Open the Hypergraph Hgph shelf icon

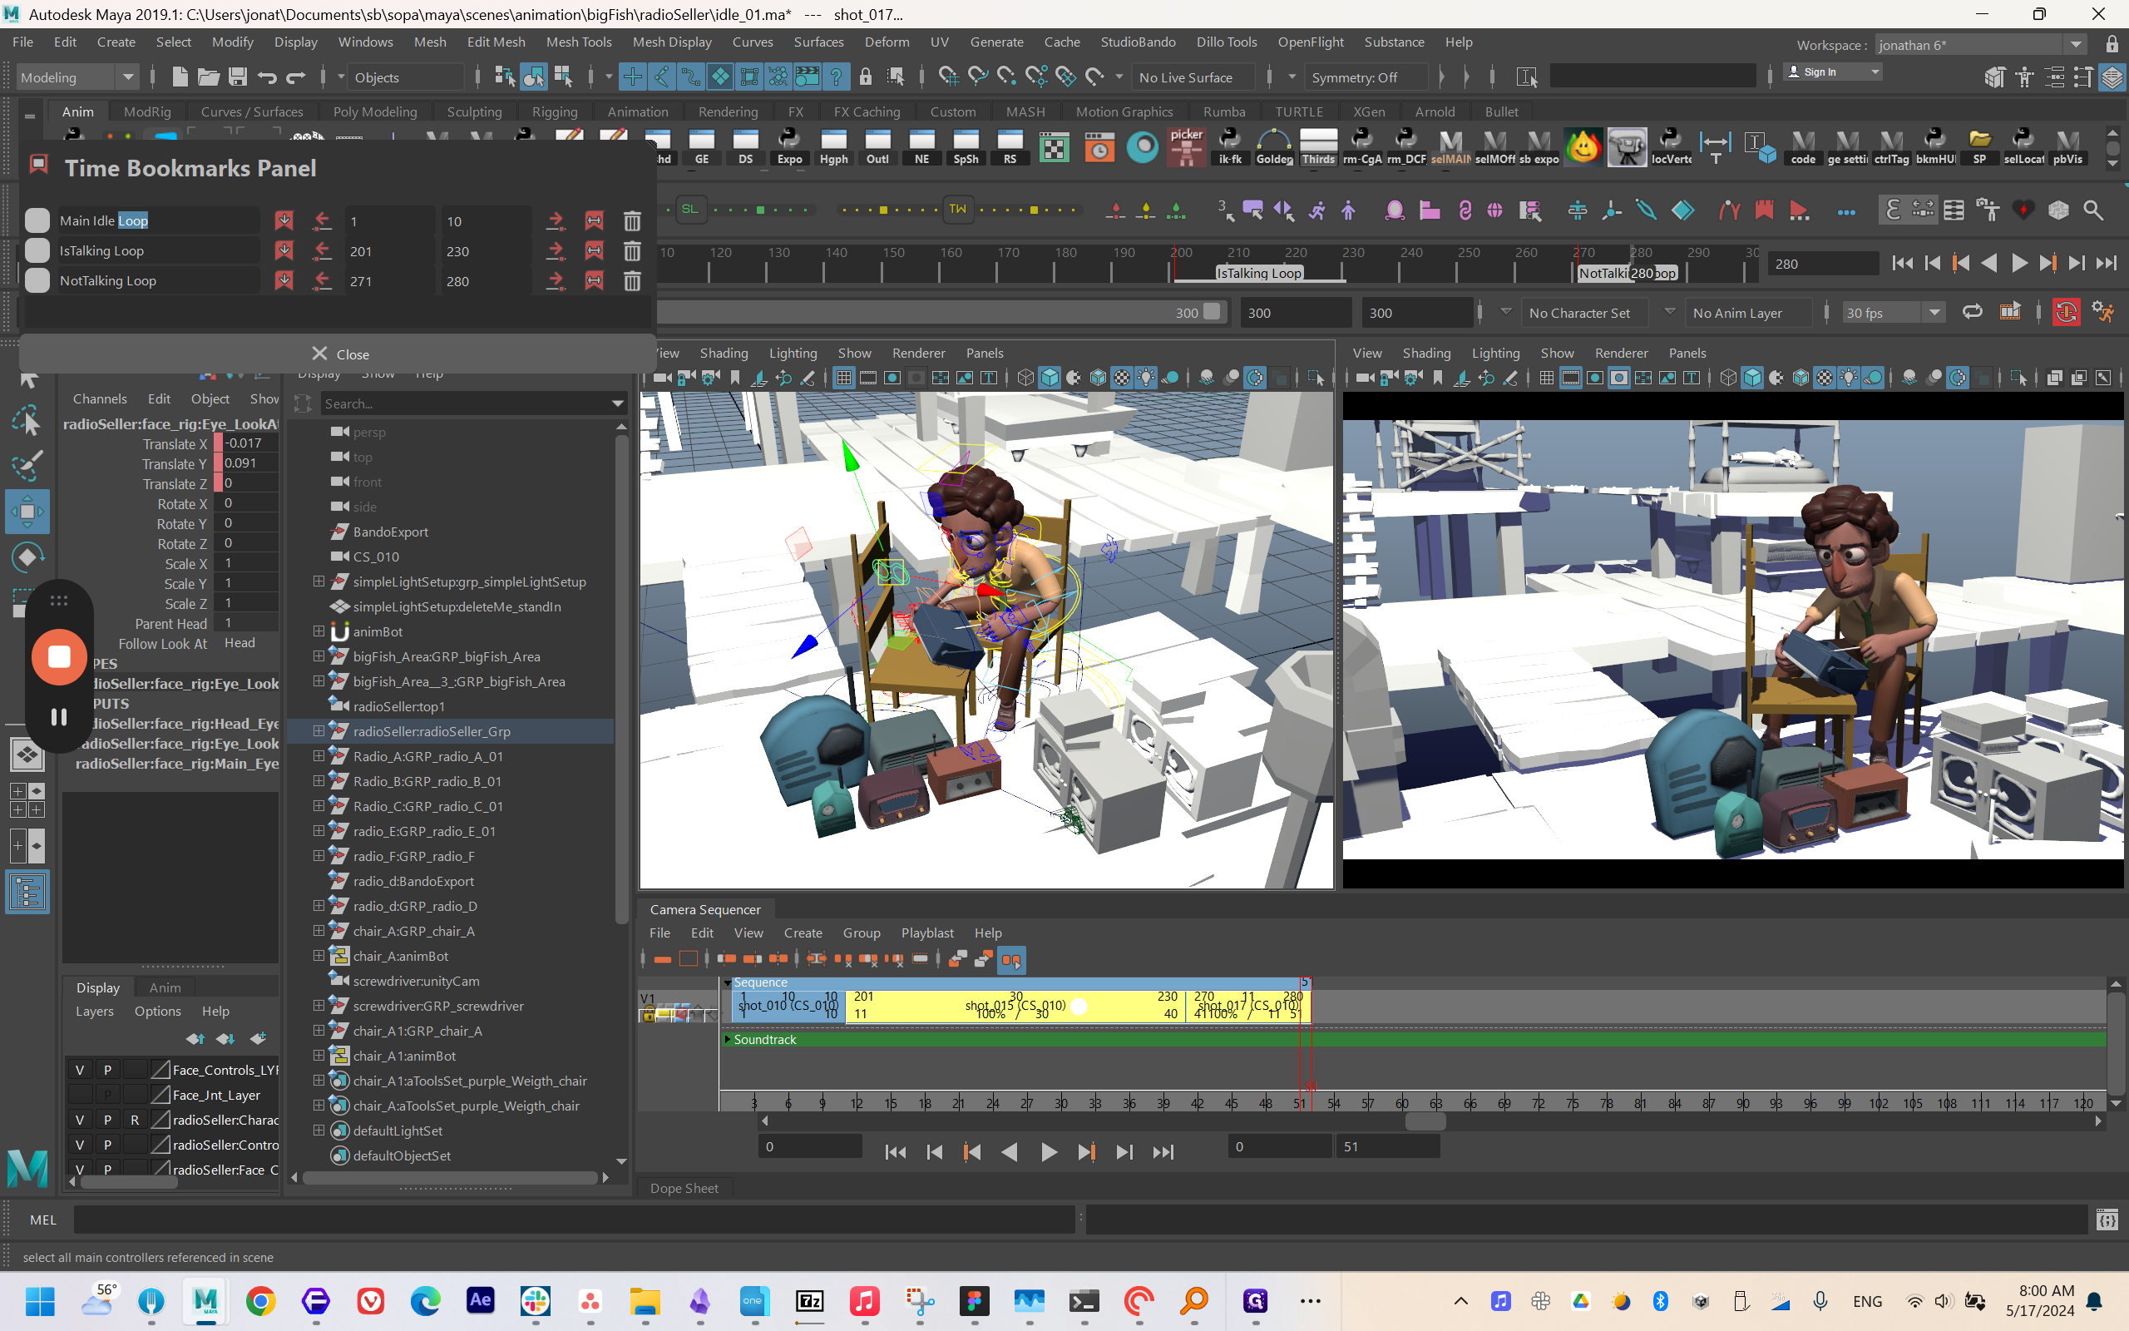tap(833, 147)
